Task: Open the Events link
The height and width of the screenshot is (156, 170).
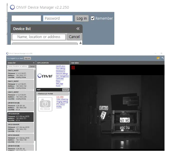Action: pyautogui.click(x=58, y=86)
